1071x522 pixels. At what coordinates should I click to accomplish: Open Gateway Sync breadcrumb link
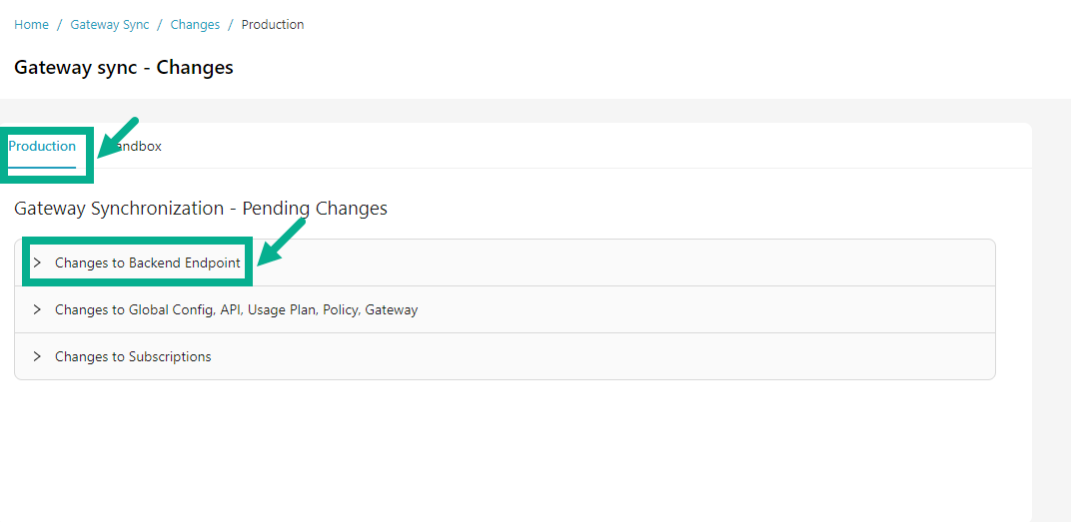coord(110,25)
